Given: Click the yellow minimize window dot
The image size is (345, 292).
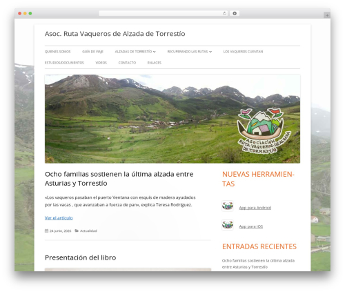Looking at the screenshot, I should [25, 14].
